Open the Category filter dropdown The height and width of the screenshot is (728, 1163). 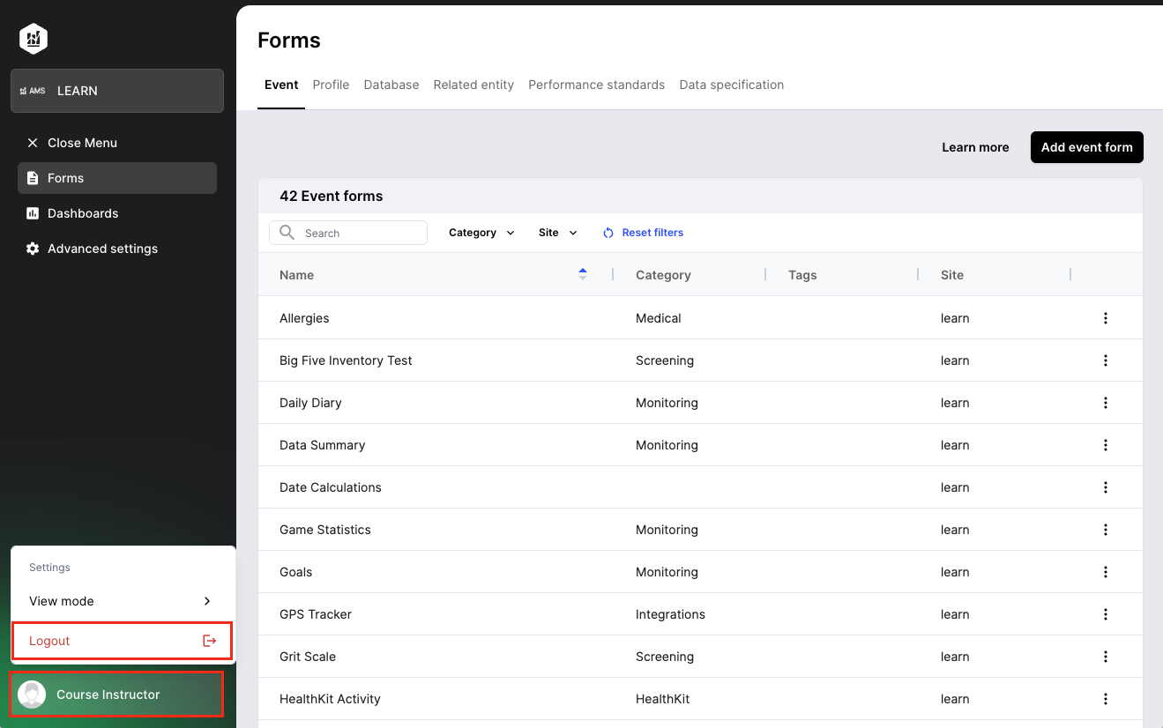tap(481, 232)
